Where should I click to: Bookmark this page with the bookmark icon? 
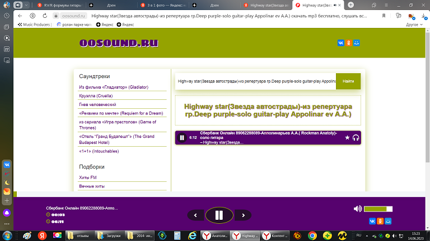click(384, 16)
